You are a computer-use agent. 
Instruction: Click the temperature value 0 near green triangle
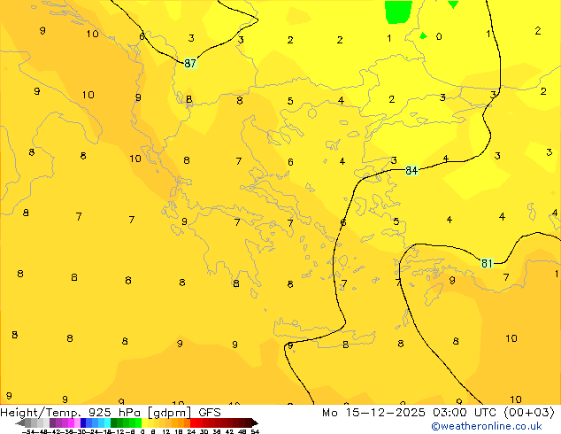[x=439, y=36]
